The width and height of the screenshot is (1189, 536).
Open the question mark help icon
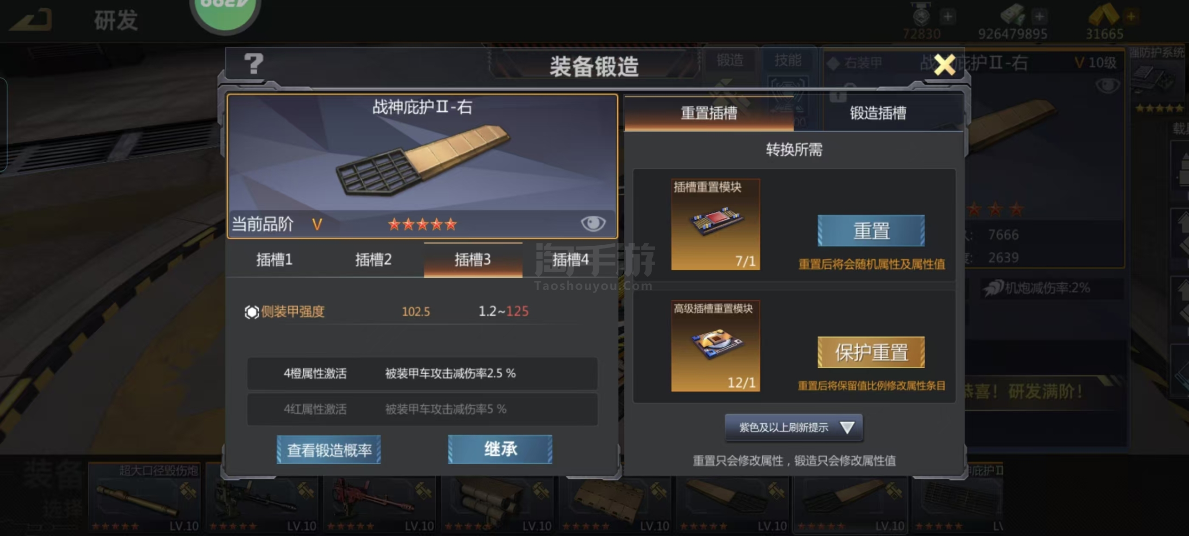click(254, 64)
